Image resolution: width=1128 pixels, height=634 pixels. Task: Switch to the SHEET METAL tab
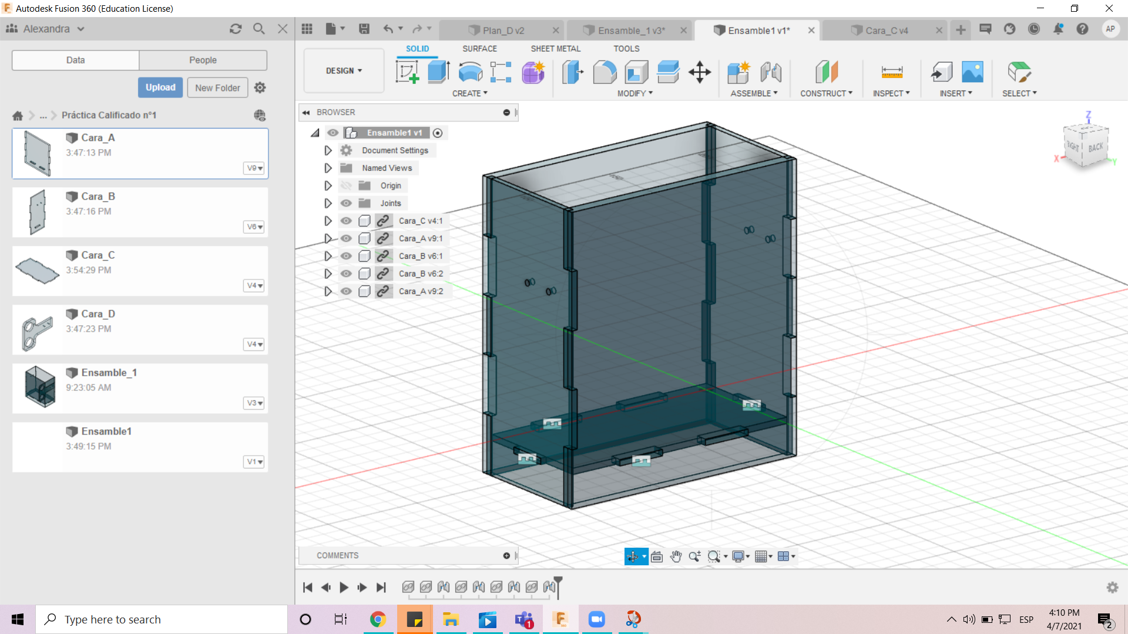pyautogui.click(x=555, y=49)
